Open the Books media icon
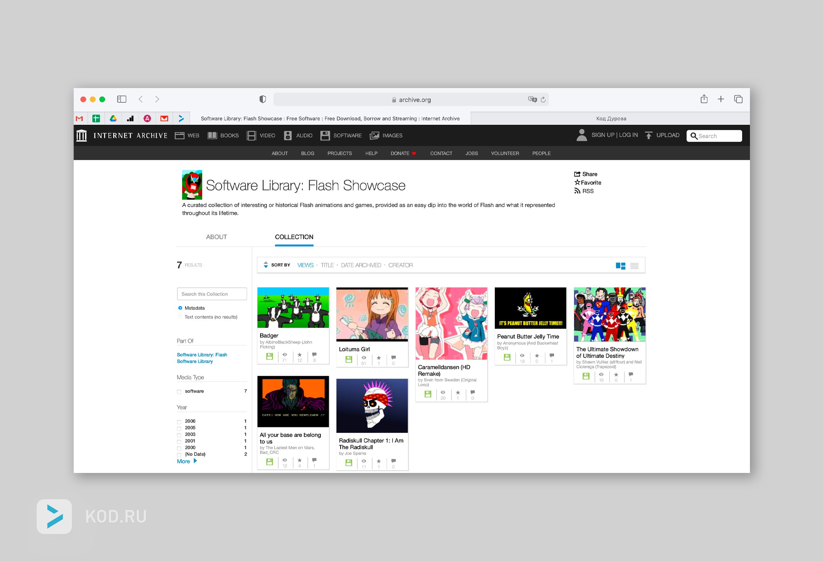The height and width of the screenshot is (561, 823). click(x=212, y=136)
